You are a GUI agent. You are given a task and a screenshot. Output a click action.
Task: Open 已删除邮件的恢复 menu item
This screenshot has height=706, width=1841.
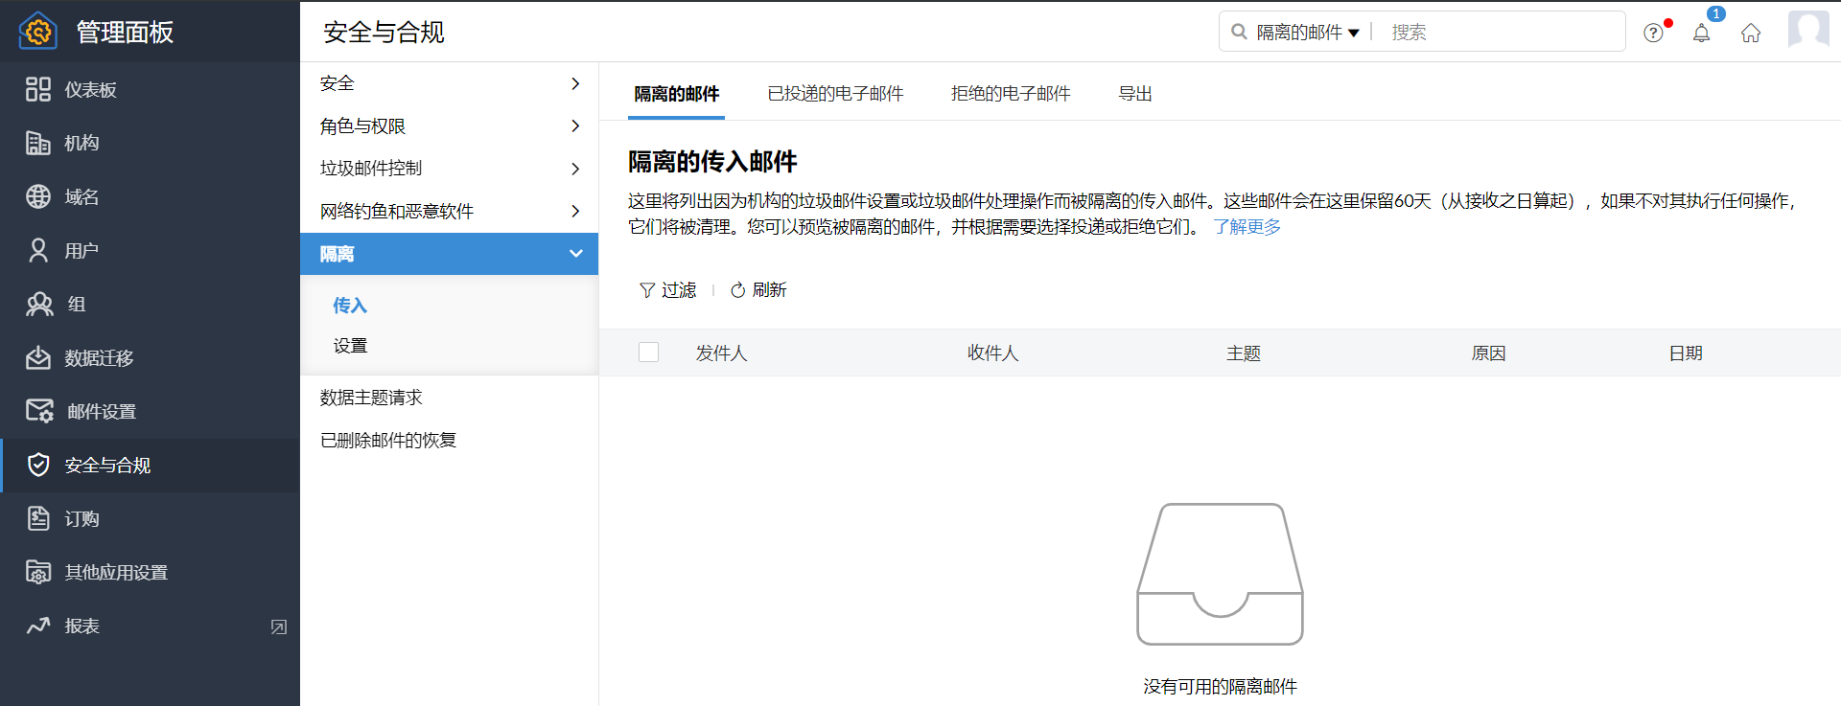click(x=388, y=440)
